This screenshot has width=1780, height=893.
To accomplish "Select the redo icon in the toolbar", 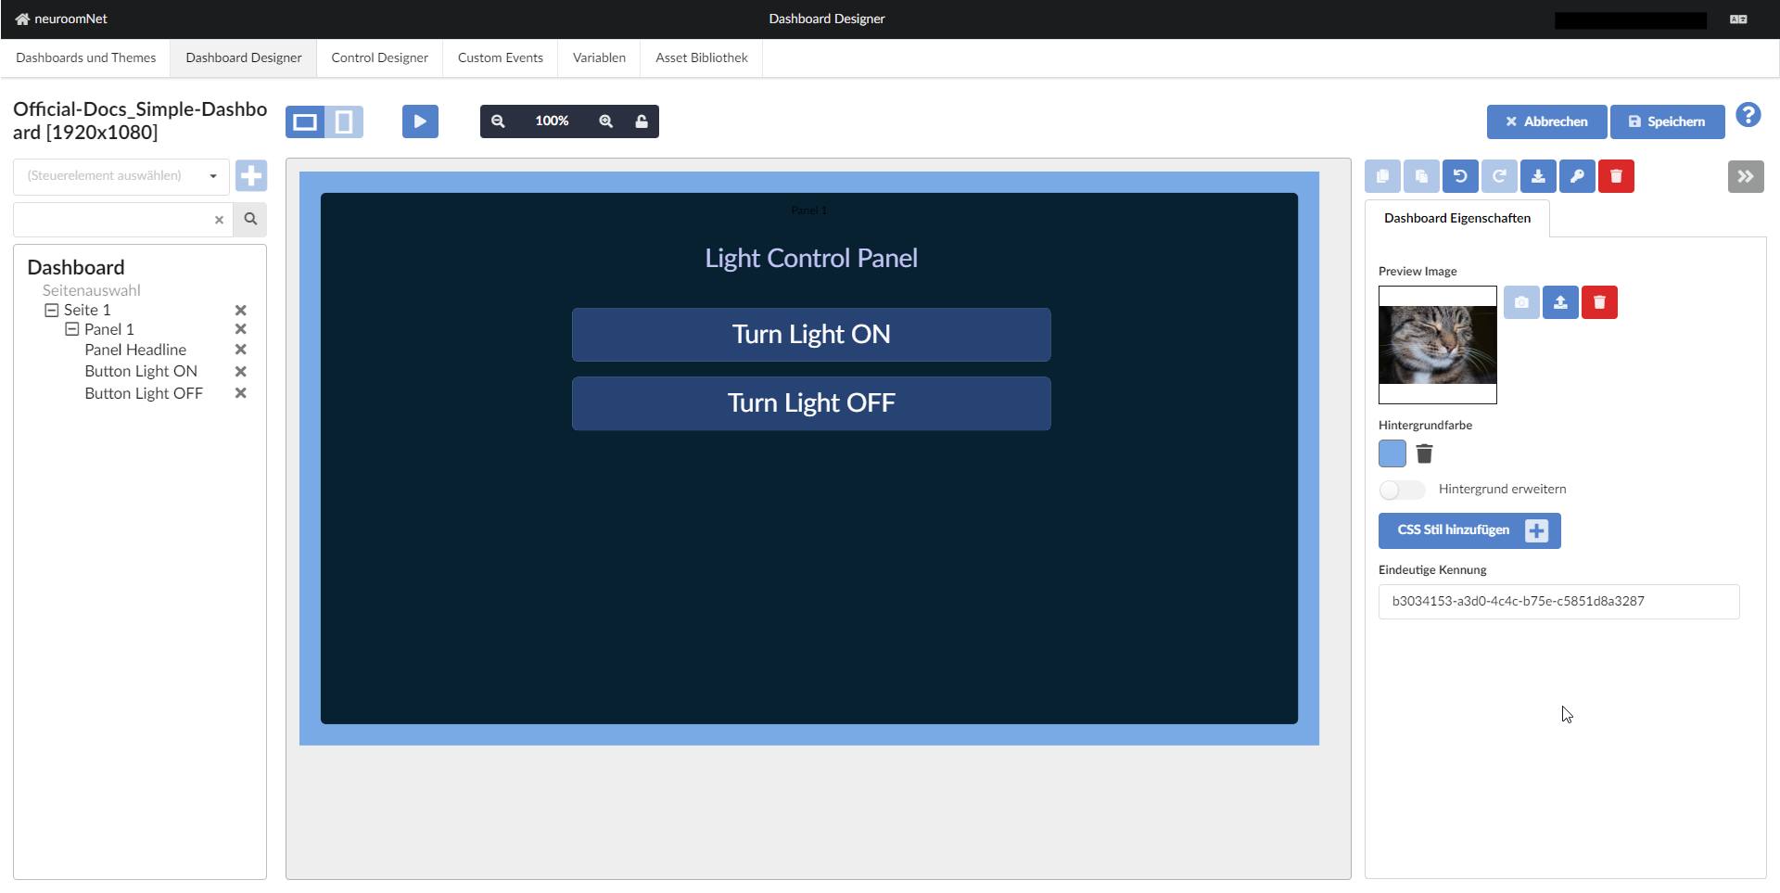I will [x=1499, y=176].
